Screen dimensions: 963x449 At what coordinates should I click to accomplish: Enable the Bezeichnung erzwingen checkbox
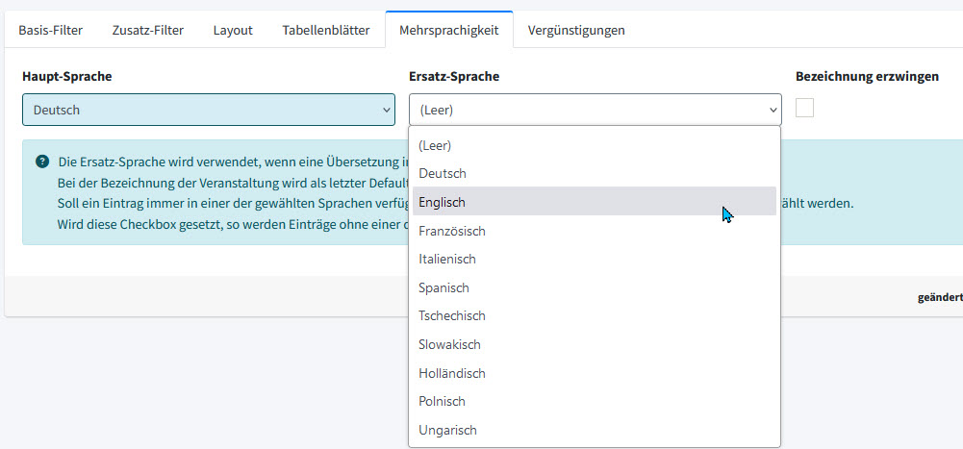coord(804,108)
